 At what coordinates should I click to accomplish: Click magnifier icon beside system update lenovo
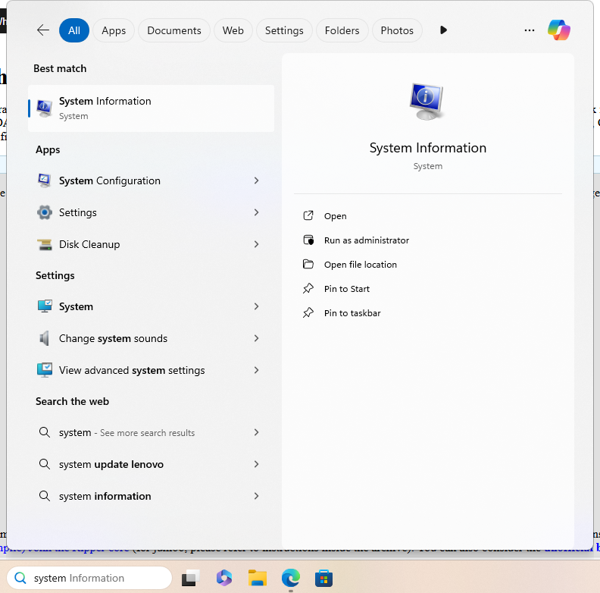[x=45, y=464]
